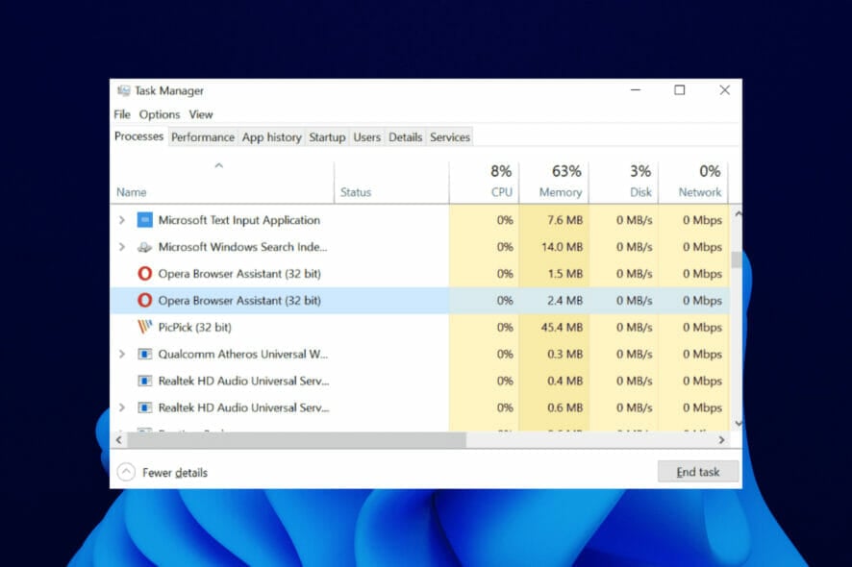The image size is (852, 567).
Task: Close the Task Manager window
Action: 724,90
